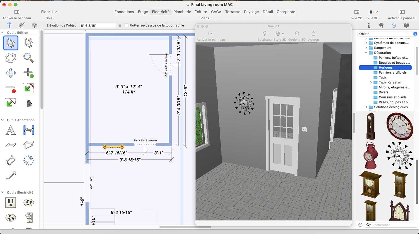Open the Style 3D dropdown in Vue 3D
The height and width of the screenshot is (234, 419).
(x=280, y=34)
